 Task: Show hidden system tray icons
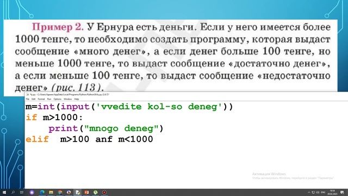309,192
